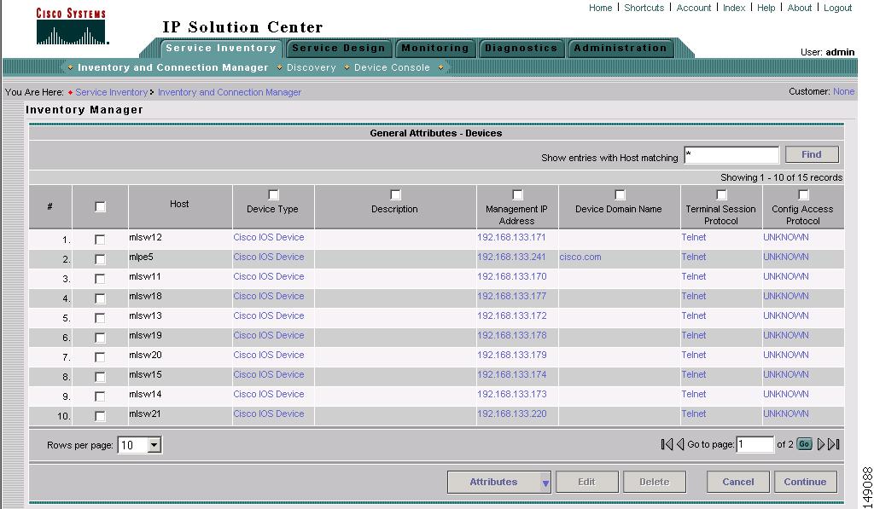The height and width of the screenshot is (509, 874).
Task: Go to next page arrow
Action: click(820, 444)
